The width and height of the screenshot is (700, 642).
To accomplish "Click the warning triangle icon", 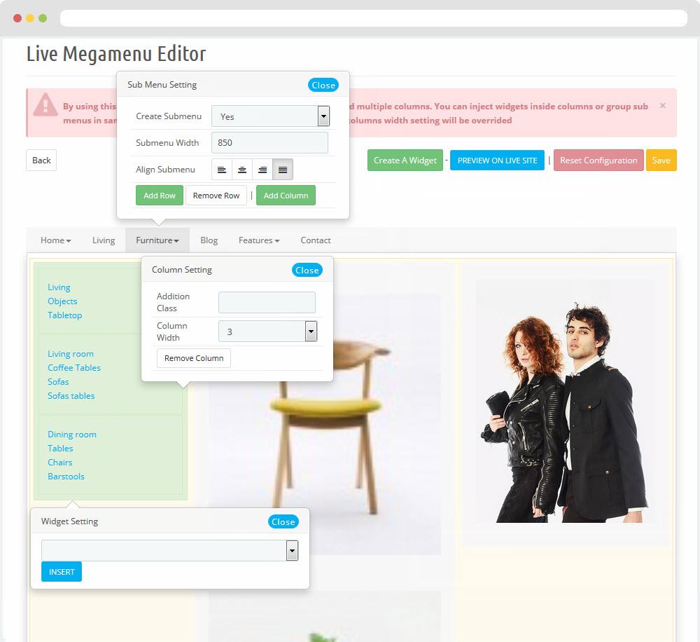I will [45, 106].
